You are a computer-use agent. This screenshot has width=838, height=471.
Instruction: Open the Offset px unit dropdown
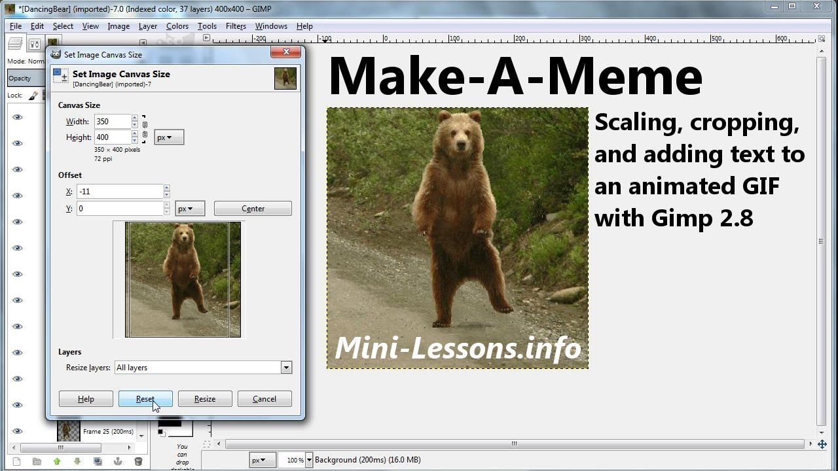(x=190, y=209)
